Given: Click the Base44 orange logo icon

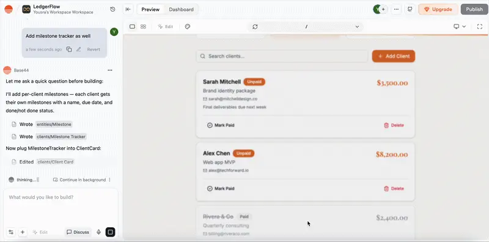Looking at the screenshot, I should 9,9.
